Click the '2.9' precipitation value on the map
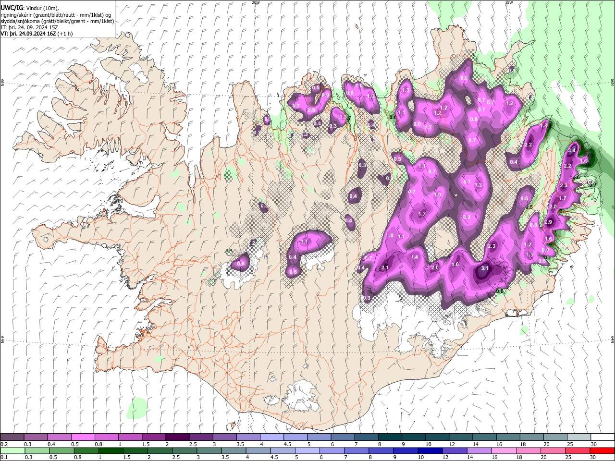Viewport: 615px width, 461px height. click(549, 222)
